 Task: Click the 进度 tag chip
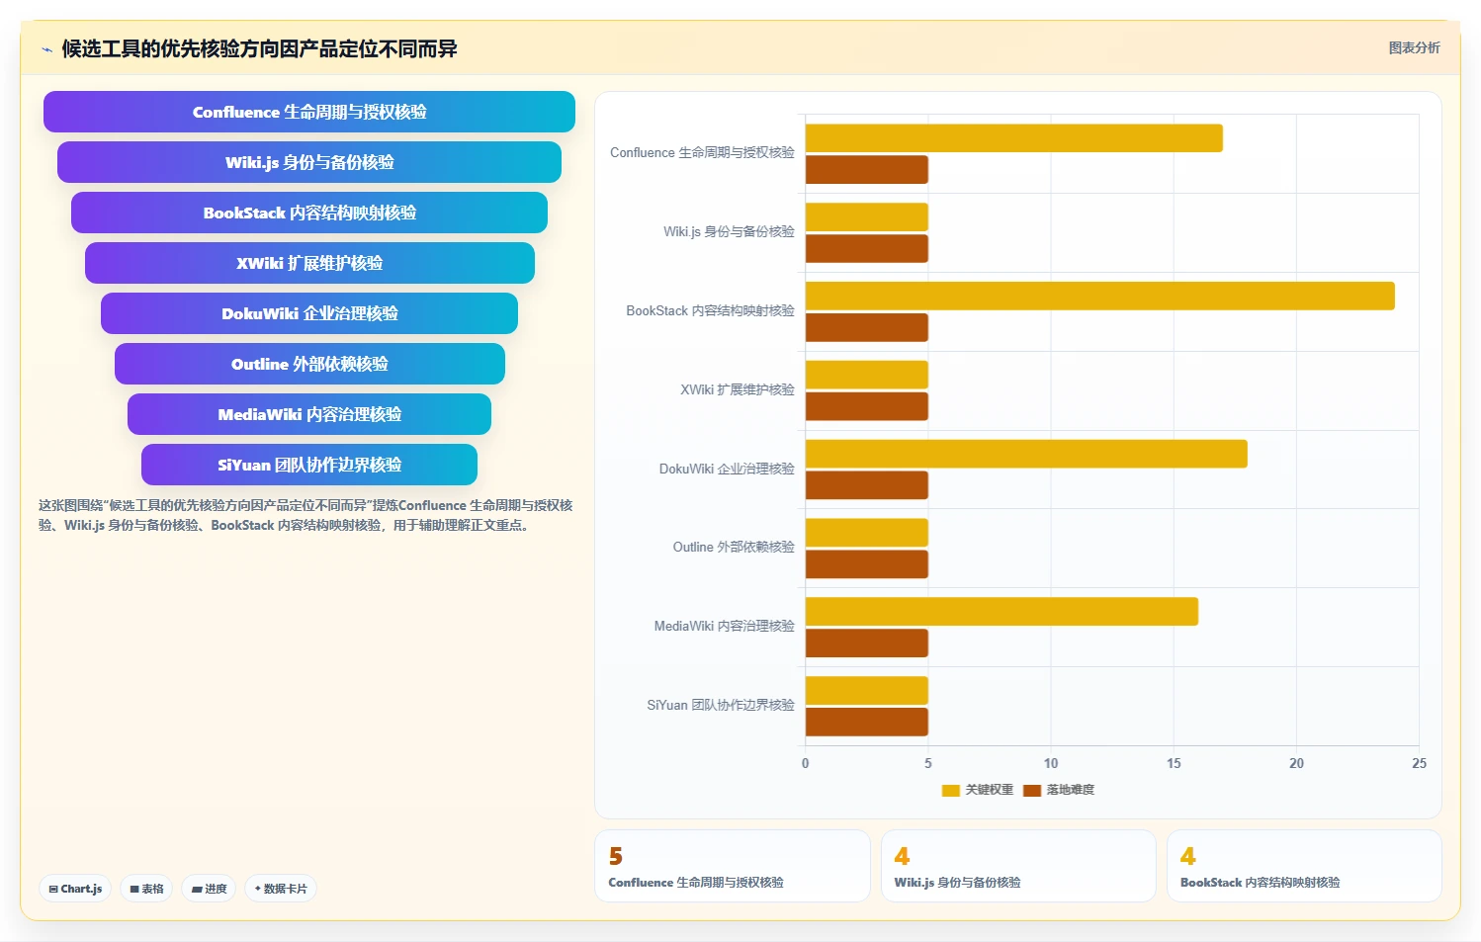click(x=209, y=889)
